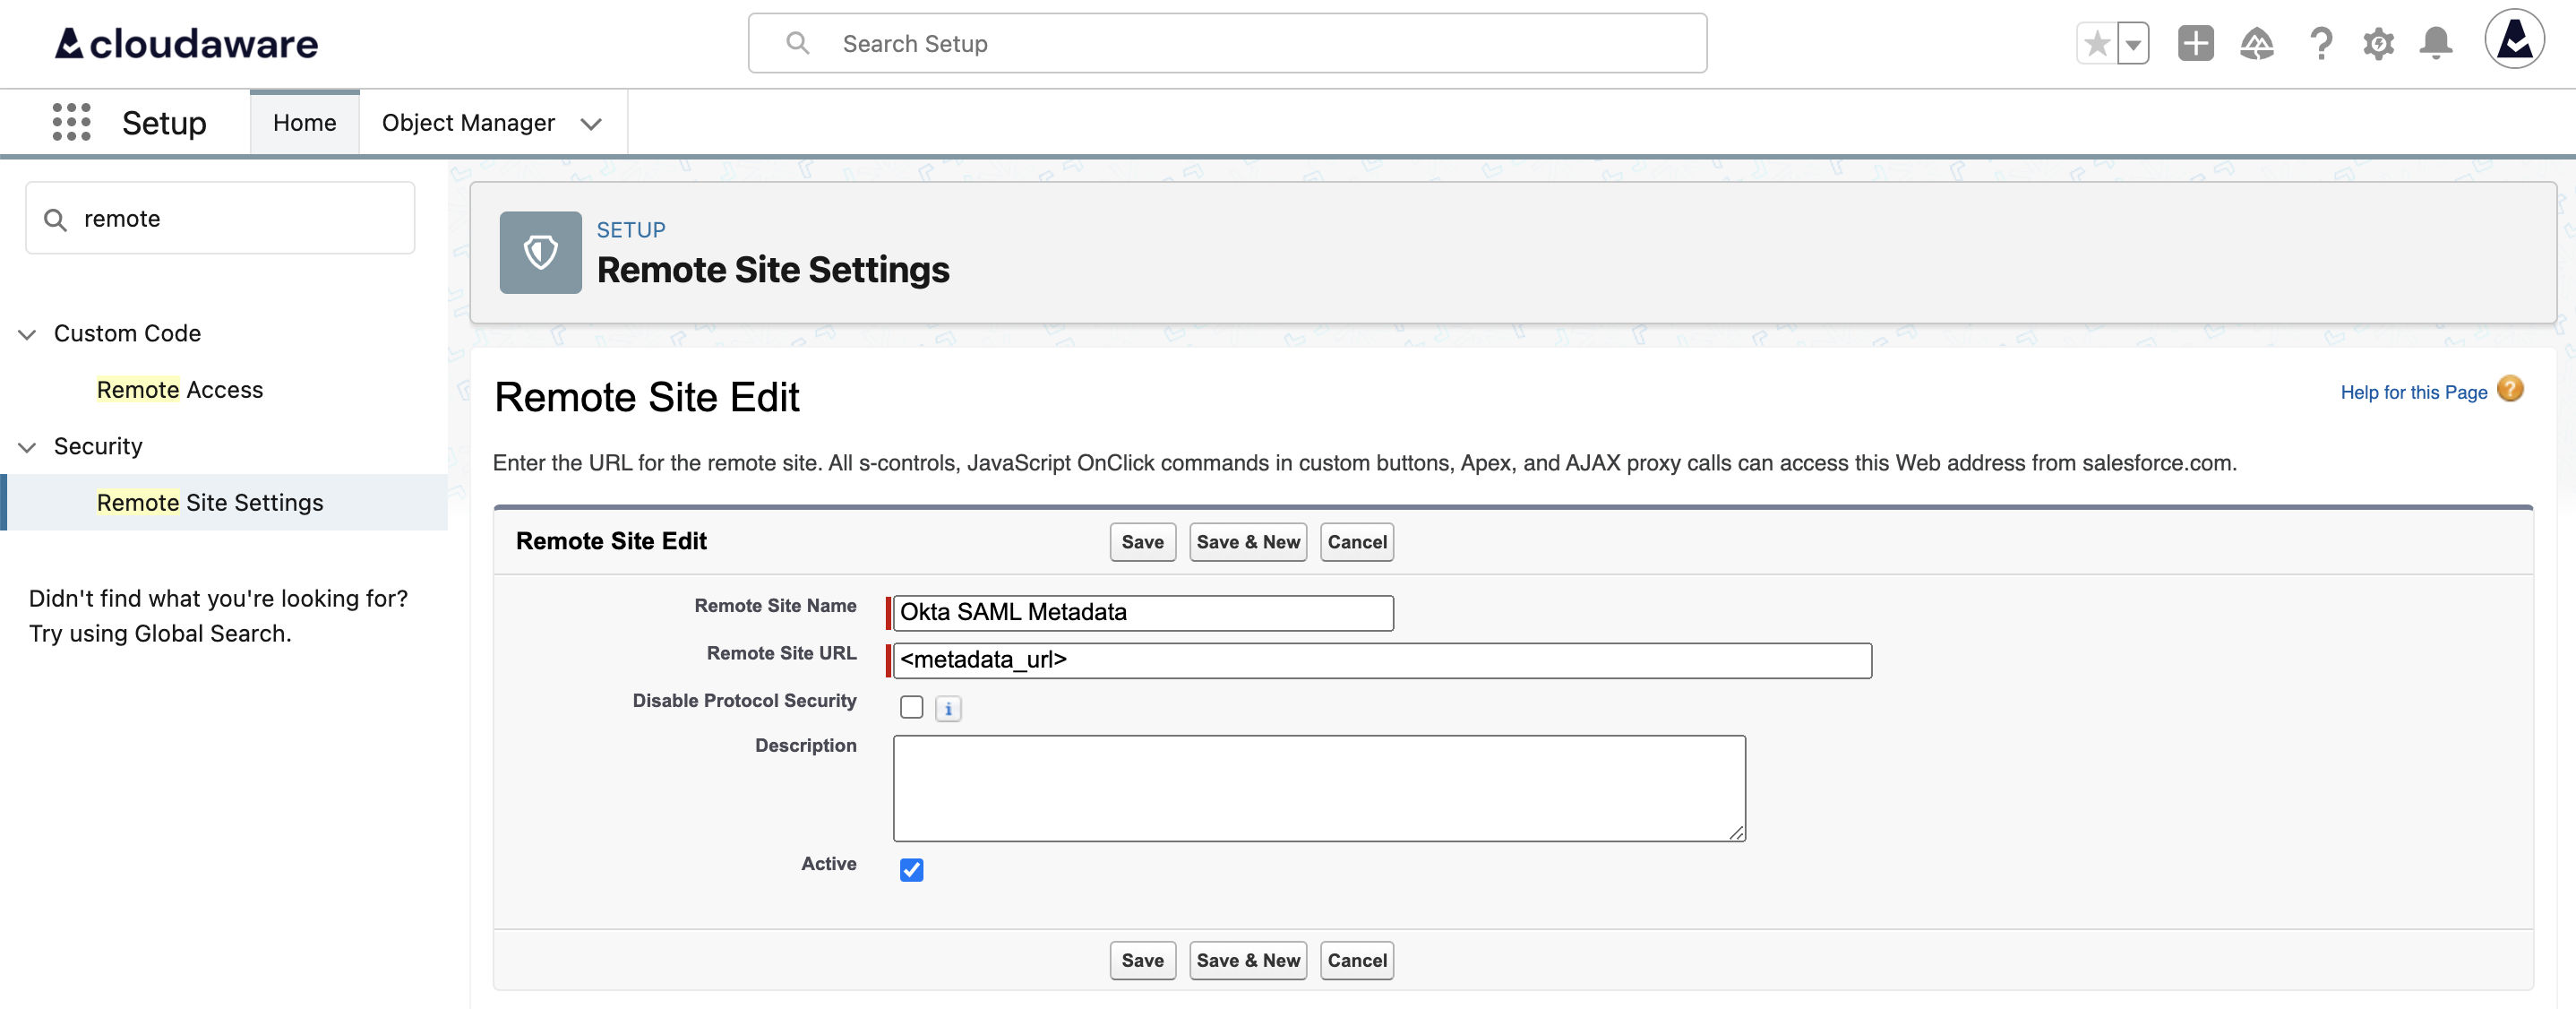Collapse the Security section

coord(27,447)
